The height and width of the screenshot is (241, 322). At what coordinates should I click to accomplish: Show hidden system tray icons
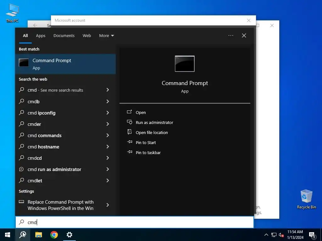pyautogui.click(x=266, y=235)
